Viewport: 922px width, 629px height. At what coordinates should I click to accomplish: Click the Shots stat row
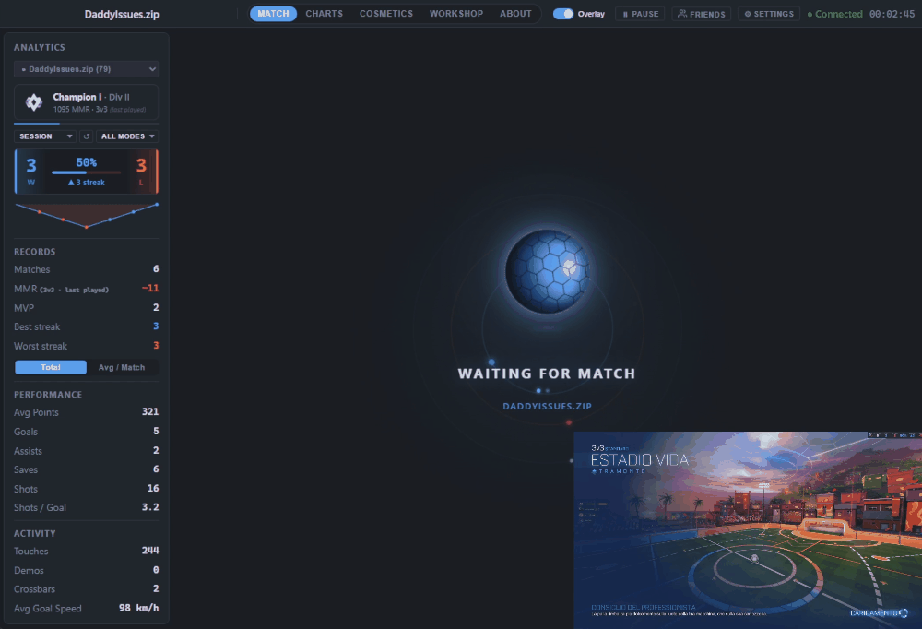[87, 489]
